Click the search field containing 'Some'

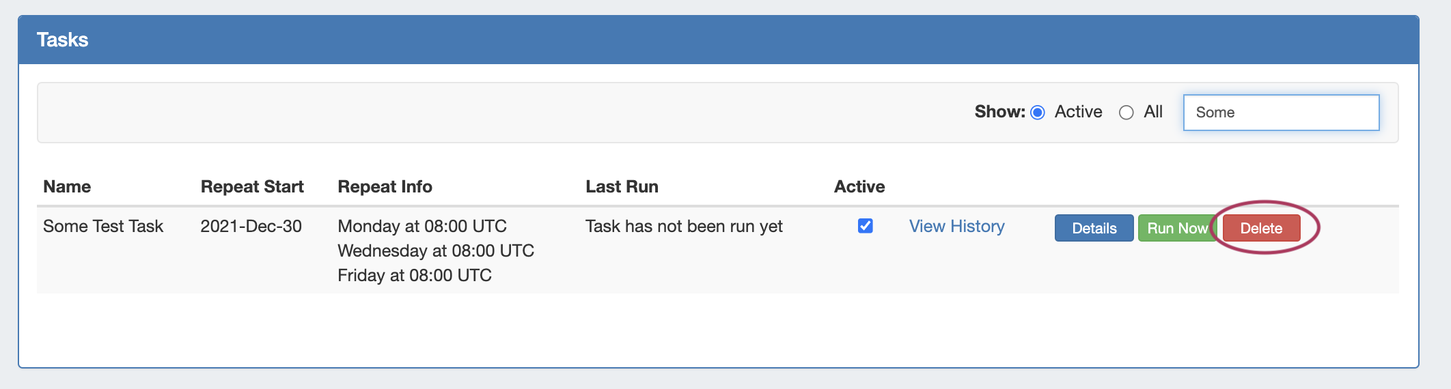[1281, 113]
